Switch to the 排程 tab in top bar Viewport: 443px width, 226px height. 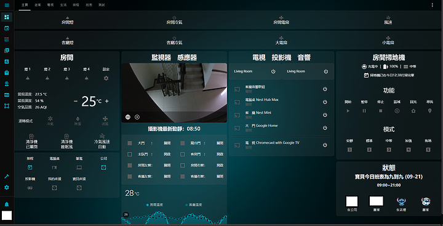click(x=76, y=5)
